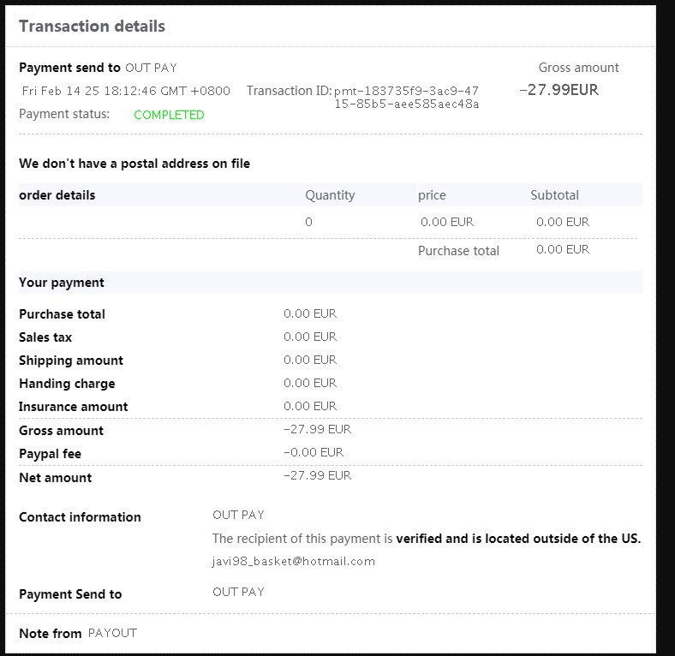
Task: Click the PAYOUT note text
Action: click(x=112, y=633)
